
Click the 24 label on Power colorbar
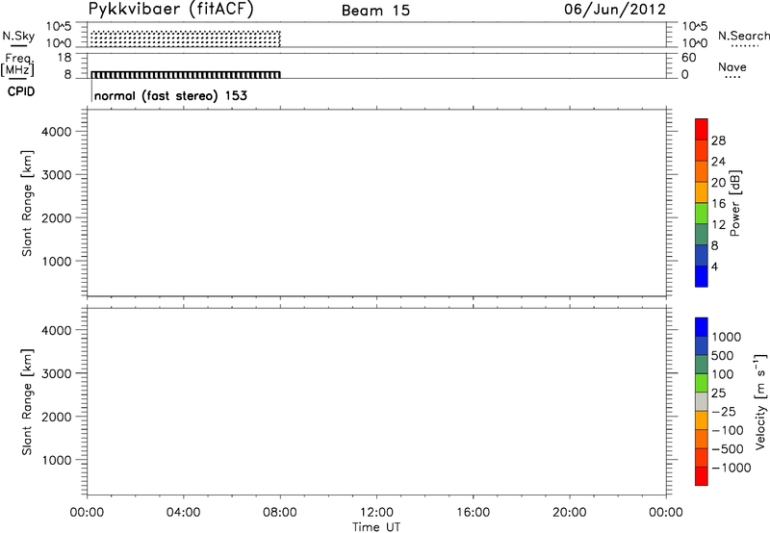[x=718, y=162]
